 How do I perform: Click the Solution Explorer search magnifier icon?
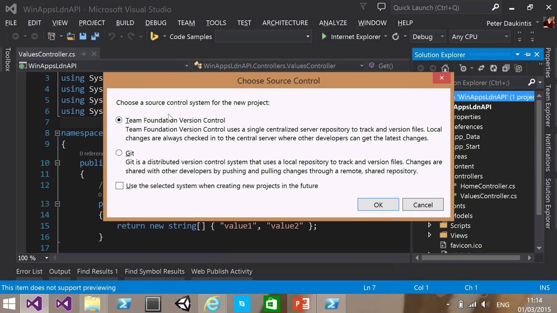click(531, 82)
